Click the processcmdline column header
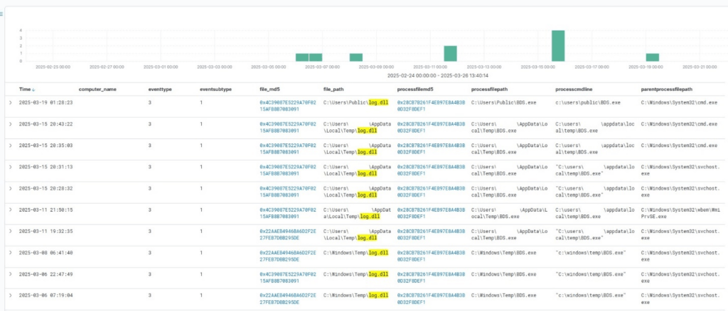The image size is (728, 311). 574,89
